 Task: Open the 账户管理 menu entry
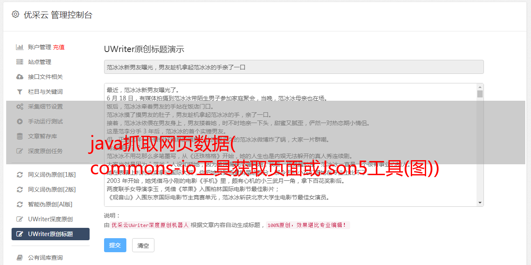point(40,47)
